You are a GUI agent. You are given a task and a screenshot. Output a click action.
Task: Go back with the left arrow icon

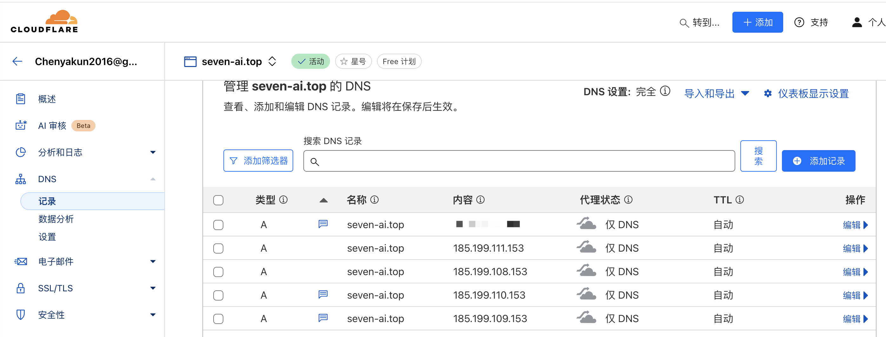17,61
